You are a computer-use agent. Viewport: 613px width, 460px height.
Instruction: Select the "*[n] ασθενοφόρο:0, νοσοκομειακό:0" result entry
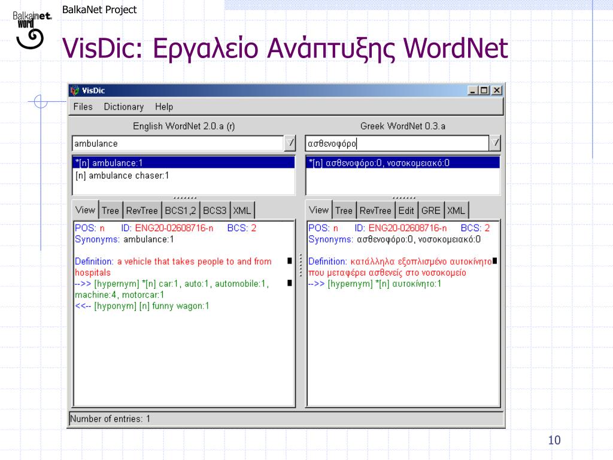click(x=403, y=163)
